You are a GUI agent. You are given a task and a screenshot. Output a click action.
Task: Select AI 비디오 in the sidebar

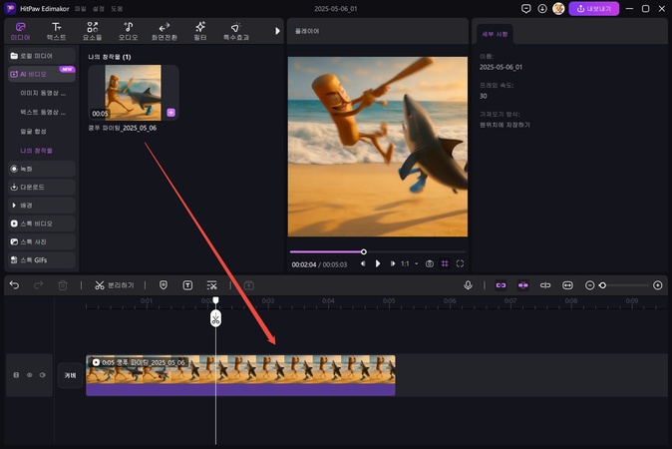point(42,74)
